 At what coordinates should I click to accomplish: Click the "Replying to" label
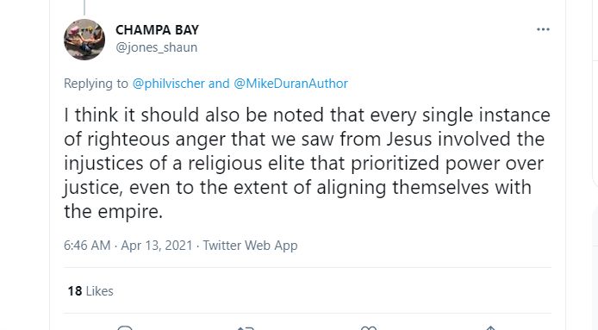(x=96, y=84)
